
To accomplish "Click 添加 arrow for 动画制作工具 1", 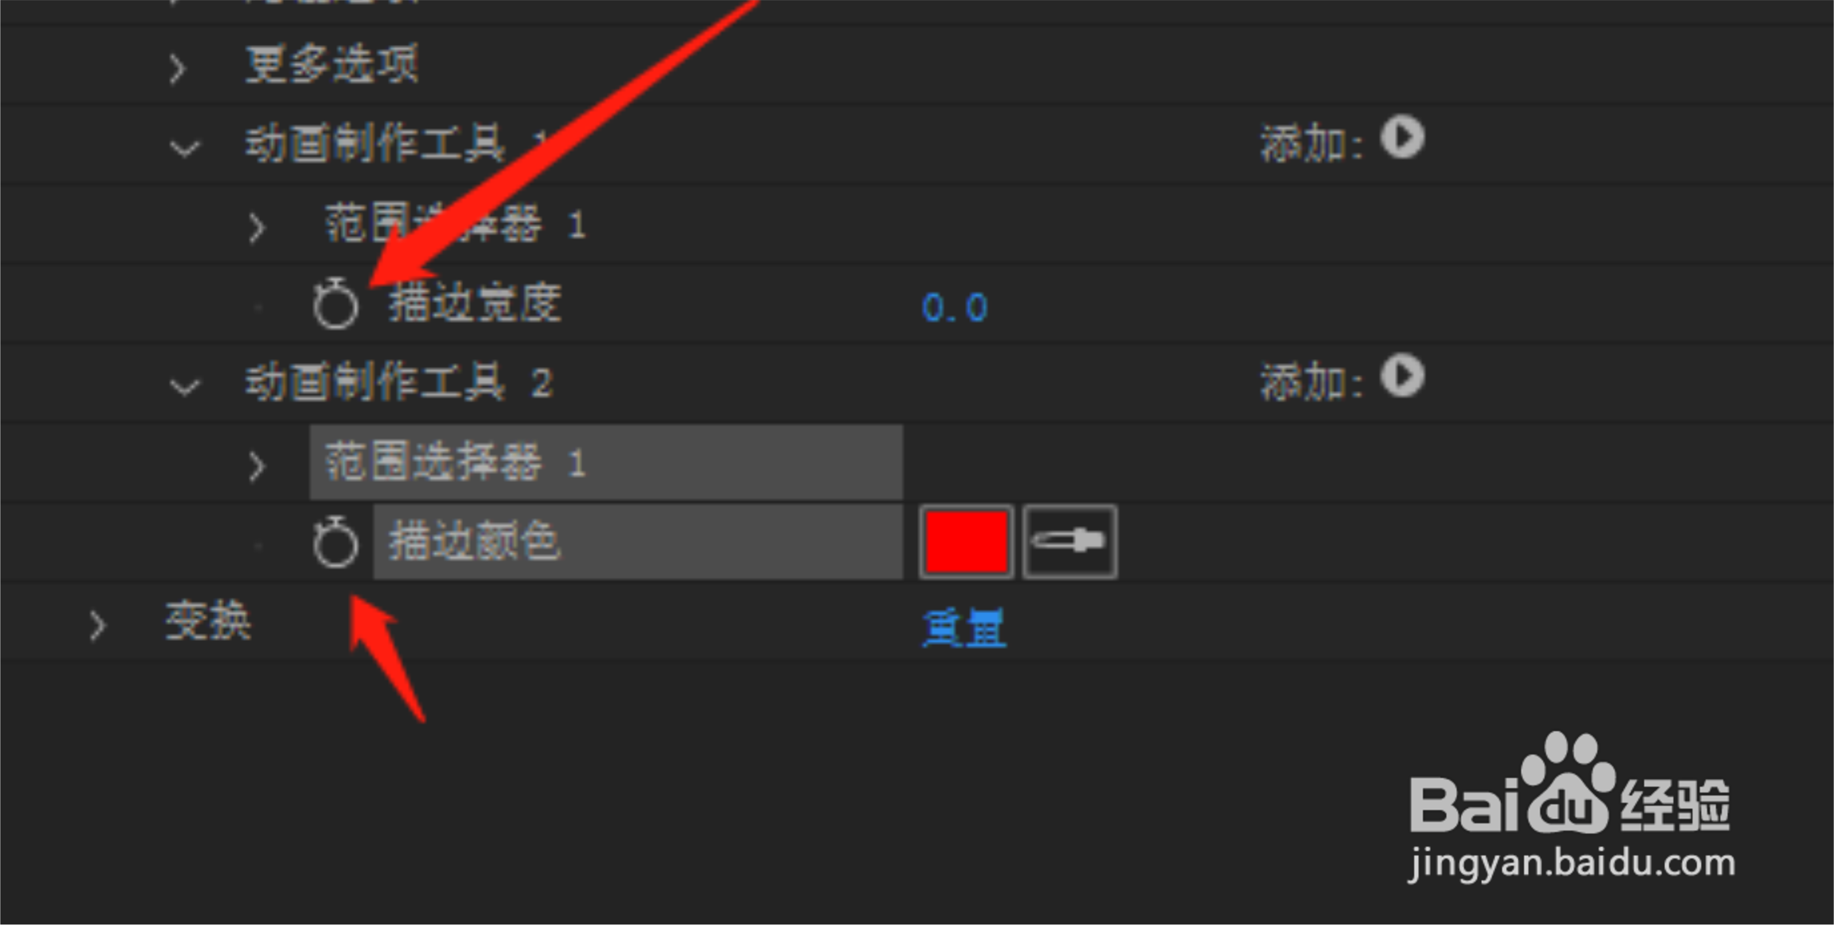I will click(1402, 138).
